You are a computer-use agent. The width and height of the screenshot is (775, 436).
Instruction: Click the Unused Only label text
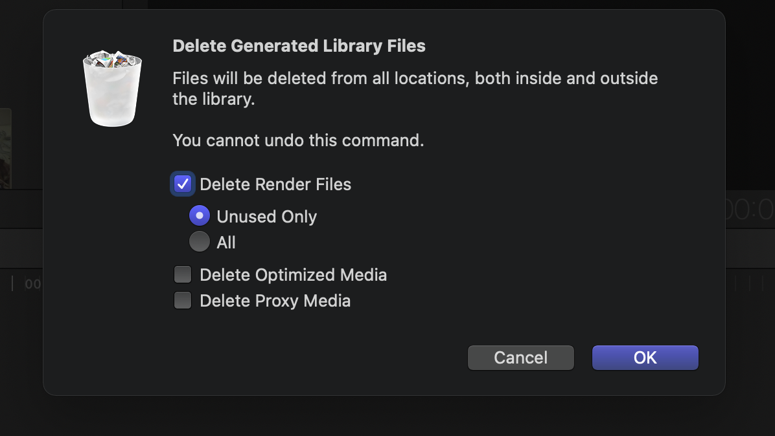tap(266, 217)
